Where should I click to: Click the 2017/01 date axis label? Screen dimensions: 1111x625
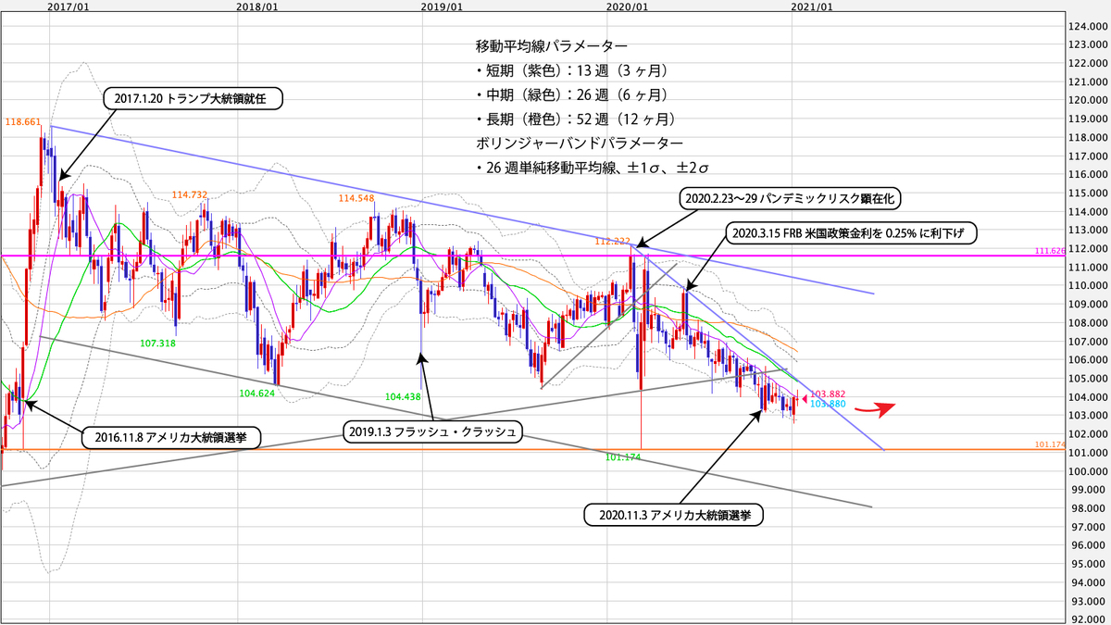click(68, 6)
